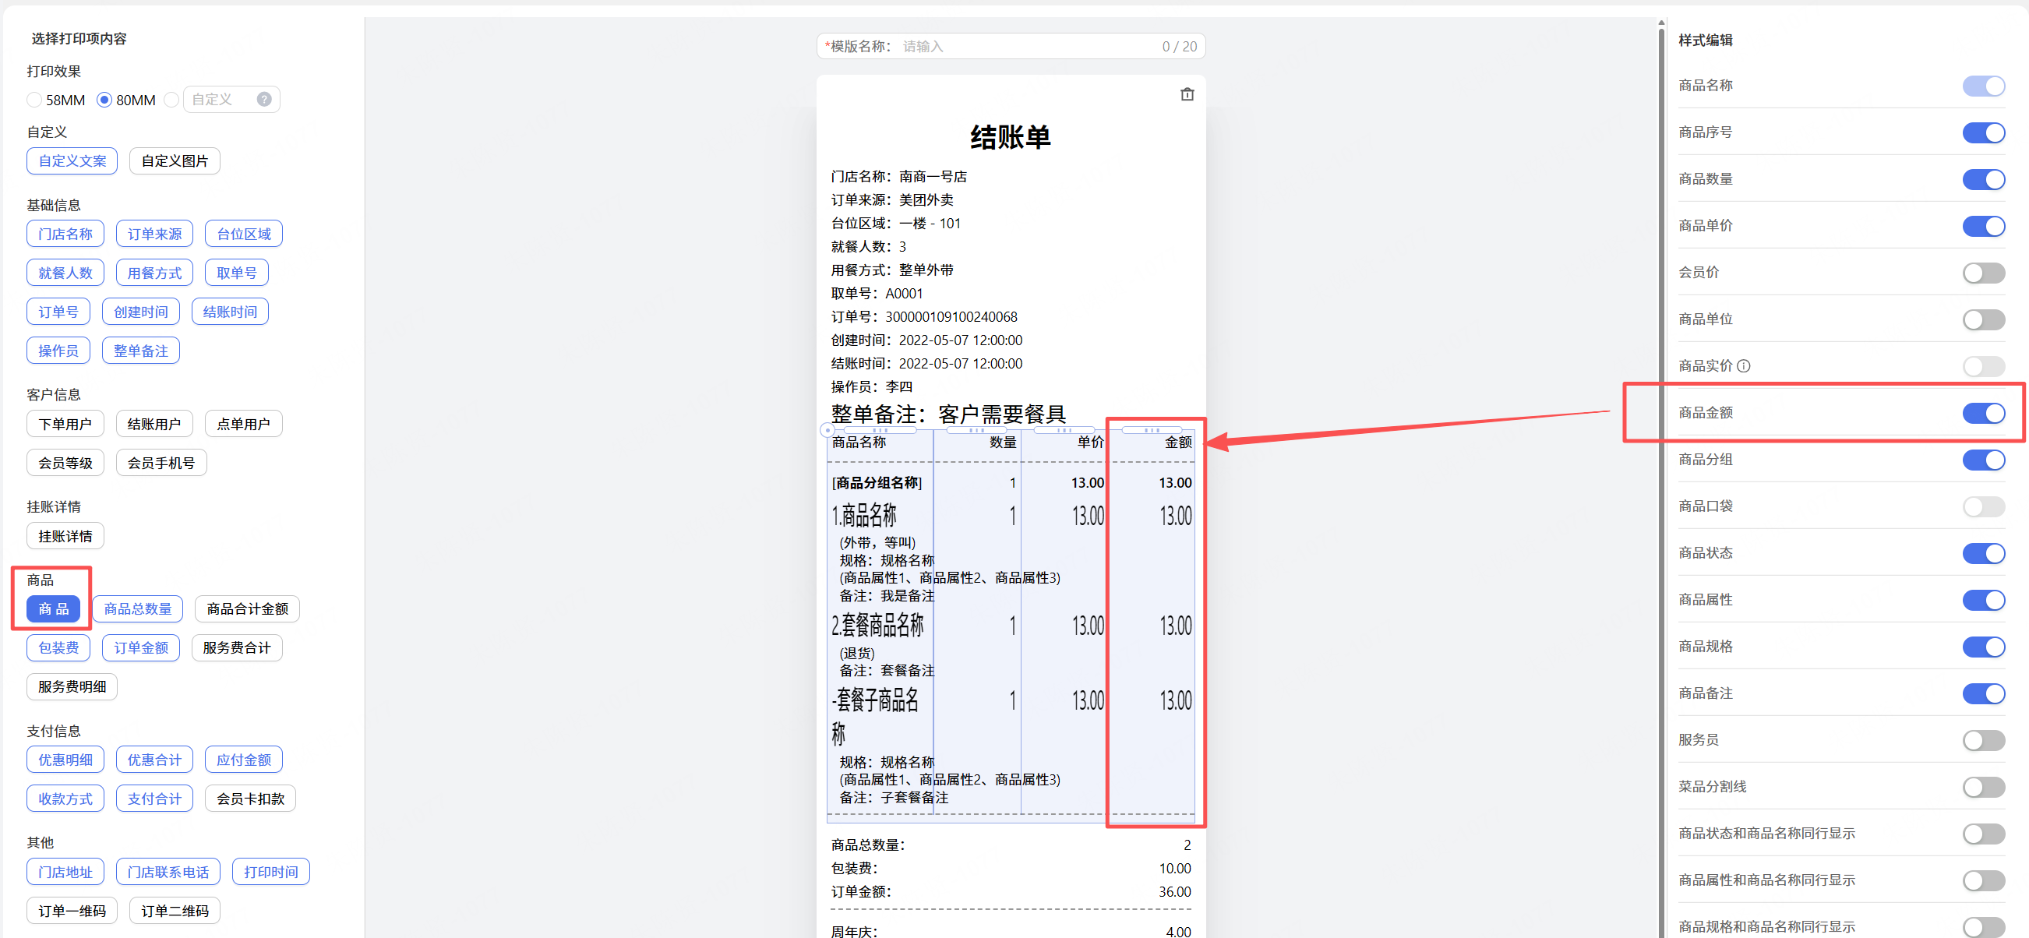Select the 58MM print width radio
This screenshot has height=938, width=2029.
pyautogui.click(x=34, y=100)
